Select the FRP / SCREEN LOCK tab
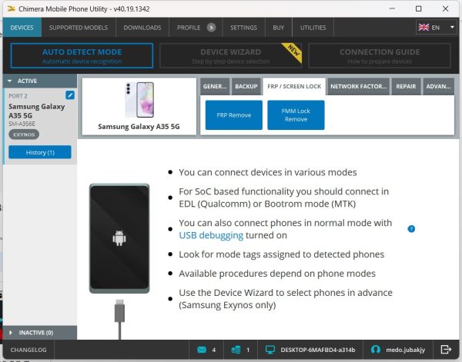 click(x=294, y=86)
